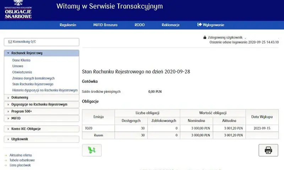
Task: Expand Dyspozycje na Rachunku Rejestrowym
Action: (42, 104)
